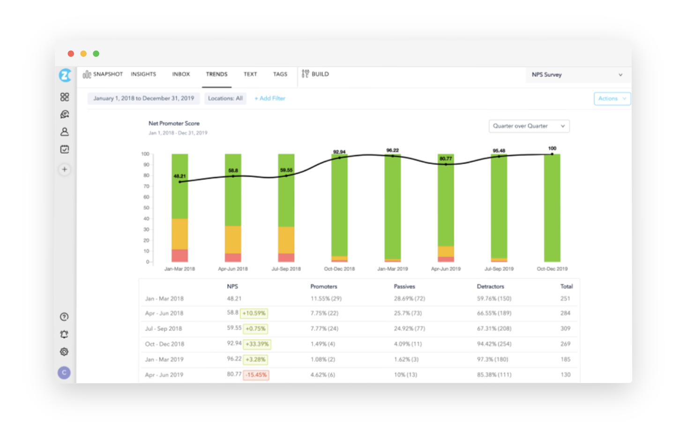Viewport: 687px width, 422px height.
Task: Click the Jan - Mar 2018 table row label
Action: click(164, 299)
